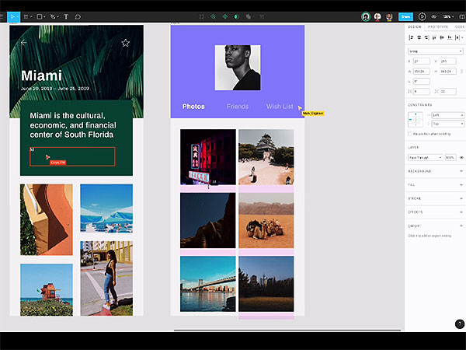
Task: Click the Boolean operations icon
Action: [x=249, y=16]
